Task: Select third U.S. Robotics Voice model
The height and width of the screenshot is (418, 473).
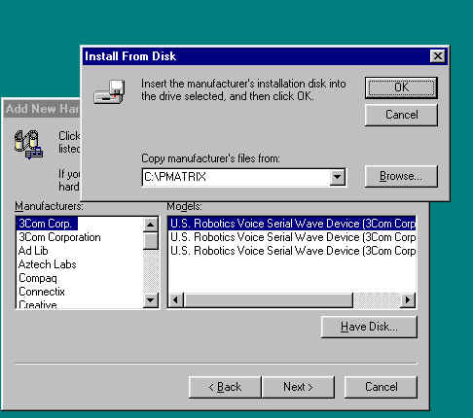Action: (292, 251)
